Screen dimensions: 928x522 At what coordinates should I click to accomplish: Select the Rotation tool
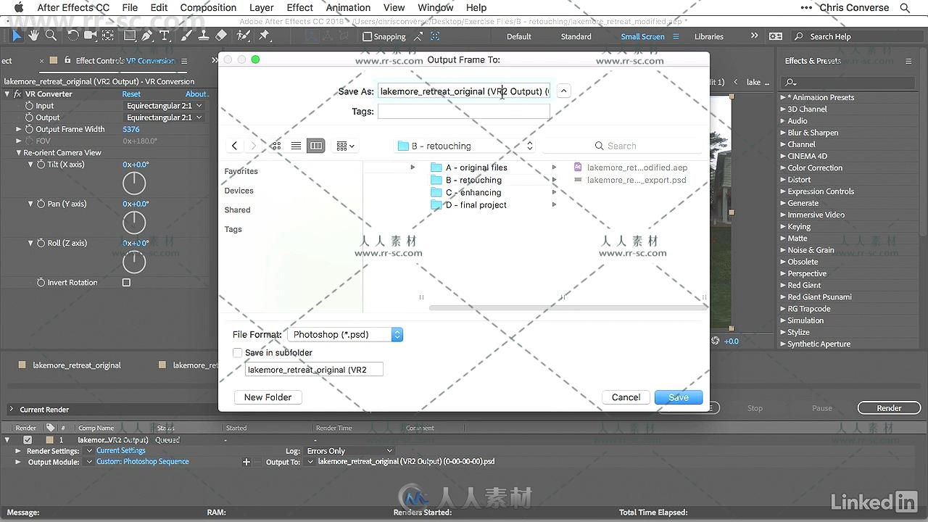tap(73, 36)
